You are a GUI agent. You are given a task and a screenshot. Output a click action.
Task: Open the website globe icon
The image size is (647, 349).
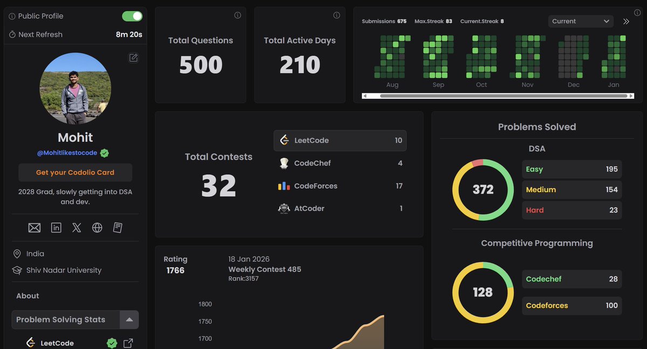97,228
